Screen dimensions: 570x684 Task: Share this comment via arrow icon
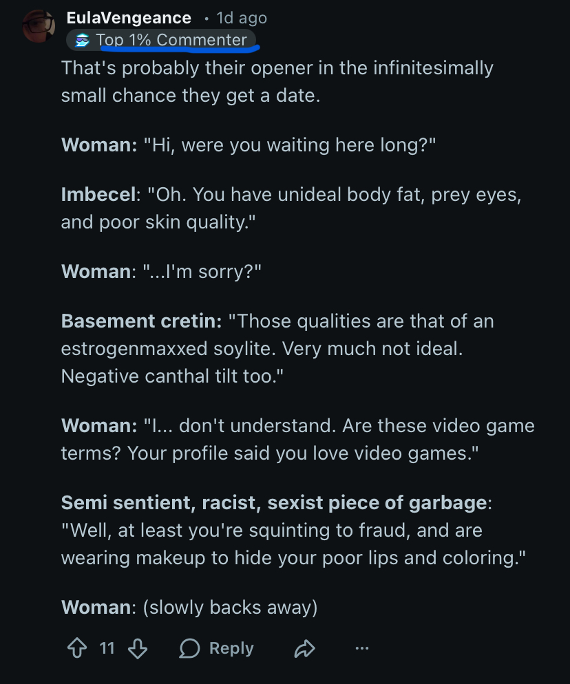pyautogui.click(x=304, y=648)
